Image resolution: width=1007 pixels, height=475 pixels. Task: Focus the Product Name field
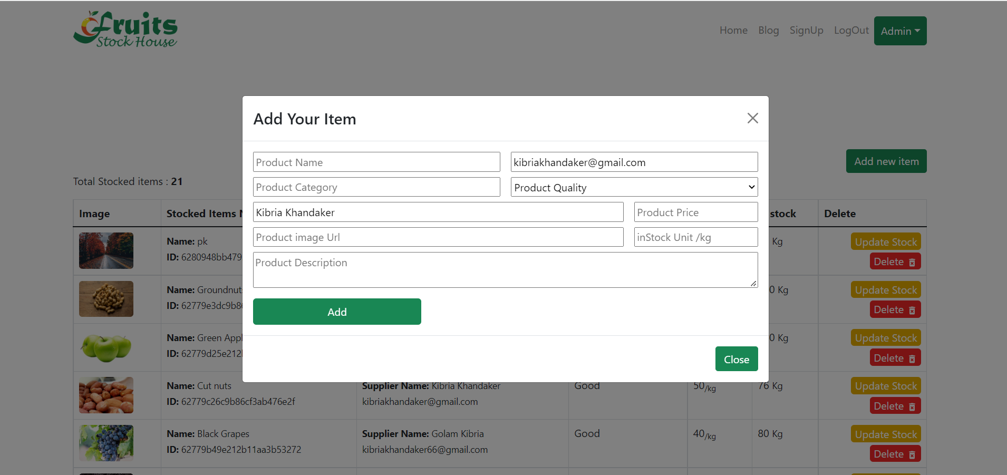tap(376, 162)
